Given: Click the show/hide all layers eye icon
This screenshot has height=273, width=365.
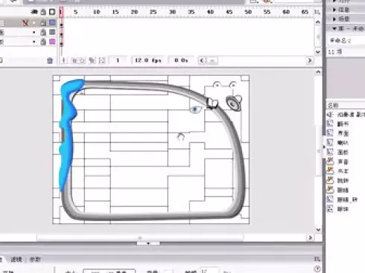Looking at the screenshot, I should (34, 12).
